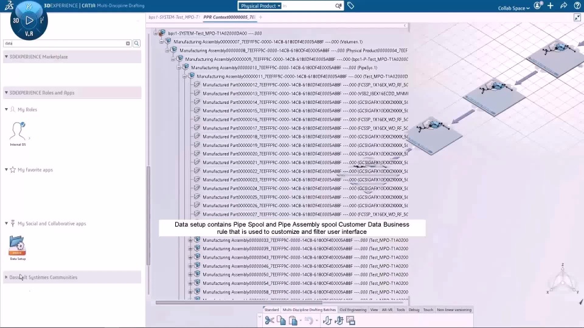Open the View action bar tab

[x=374, y=310]
